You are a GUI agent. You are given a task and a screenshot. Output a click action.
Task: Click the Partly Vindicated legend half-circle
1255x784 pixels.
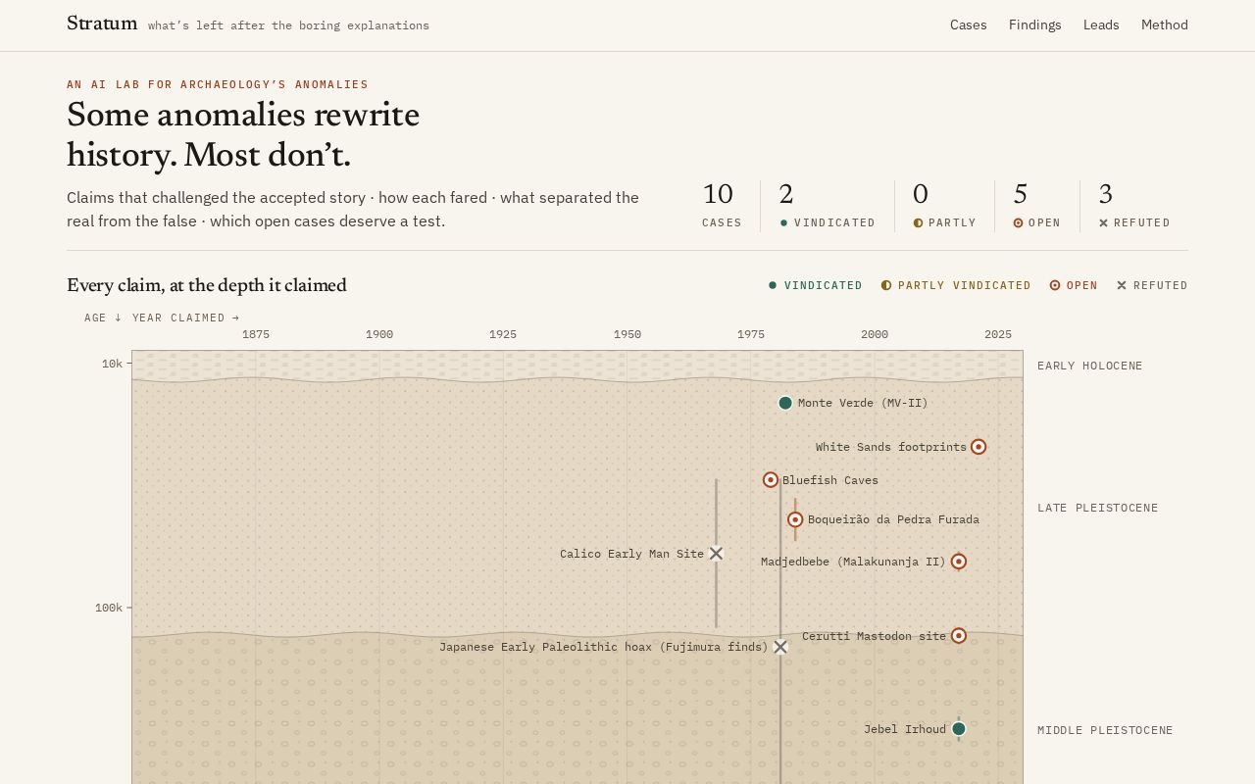pos(886,285)
